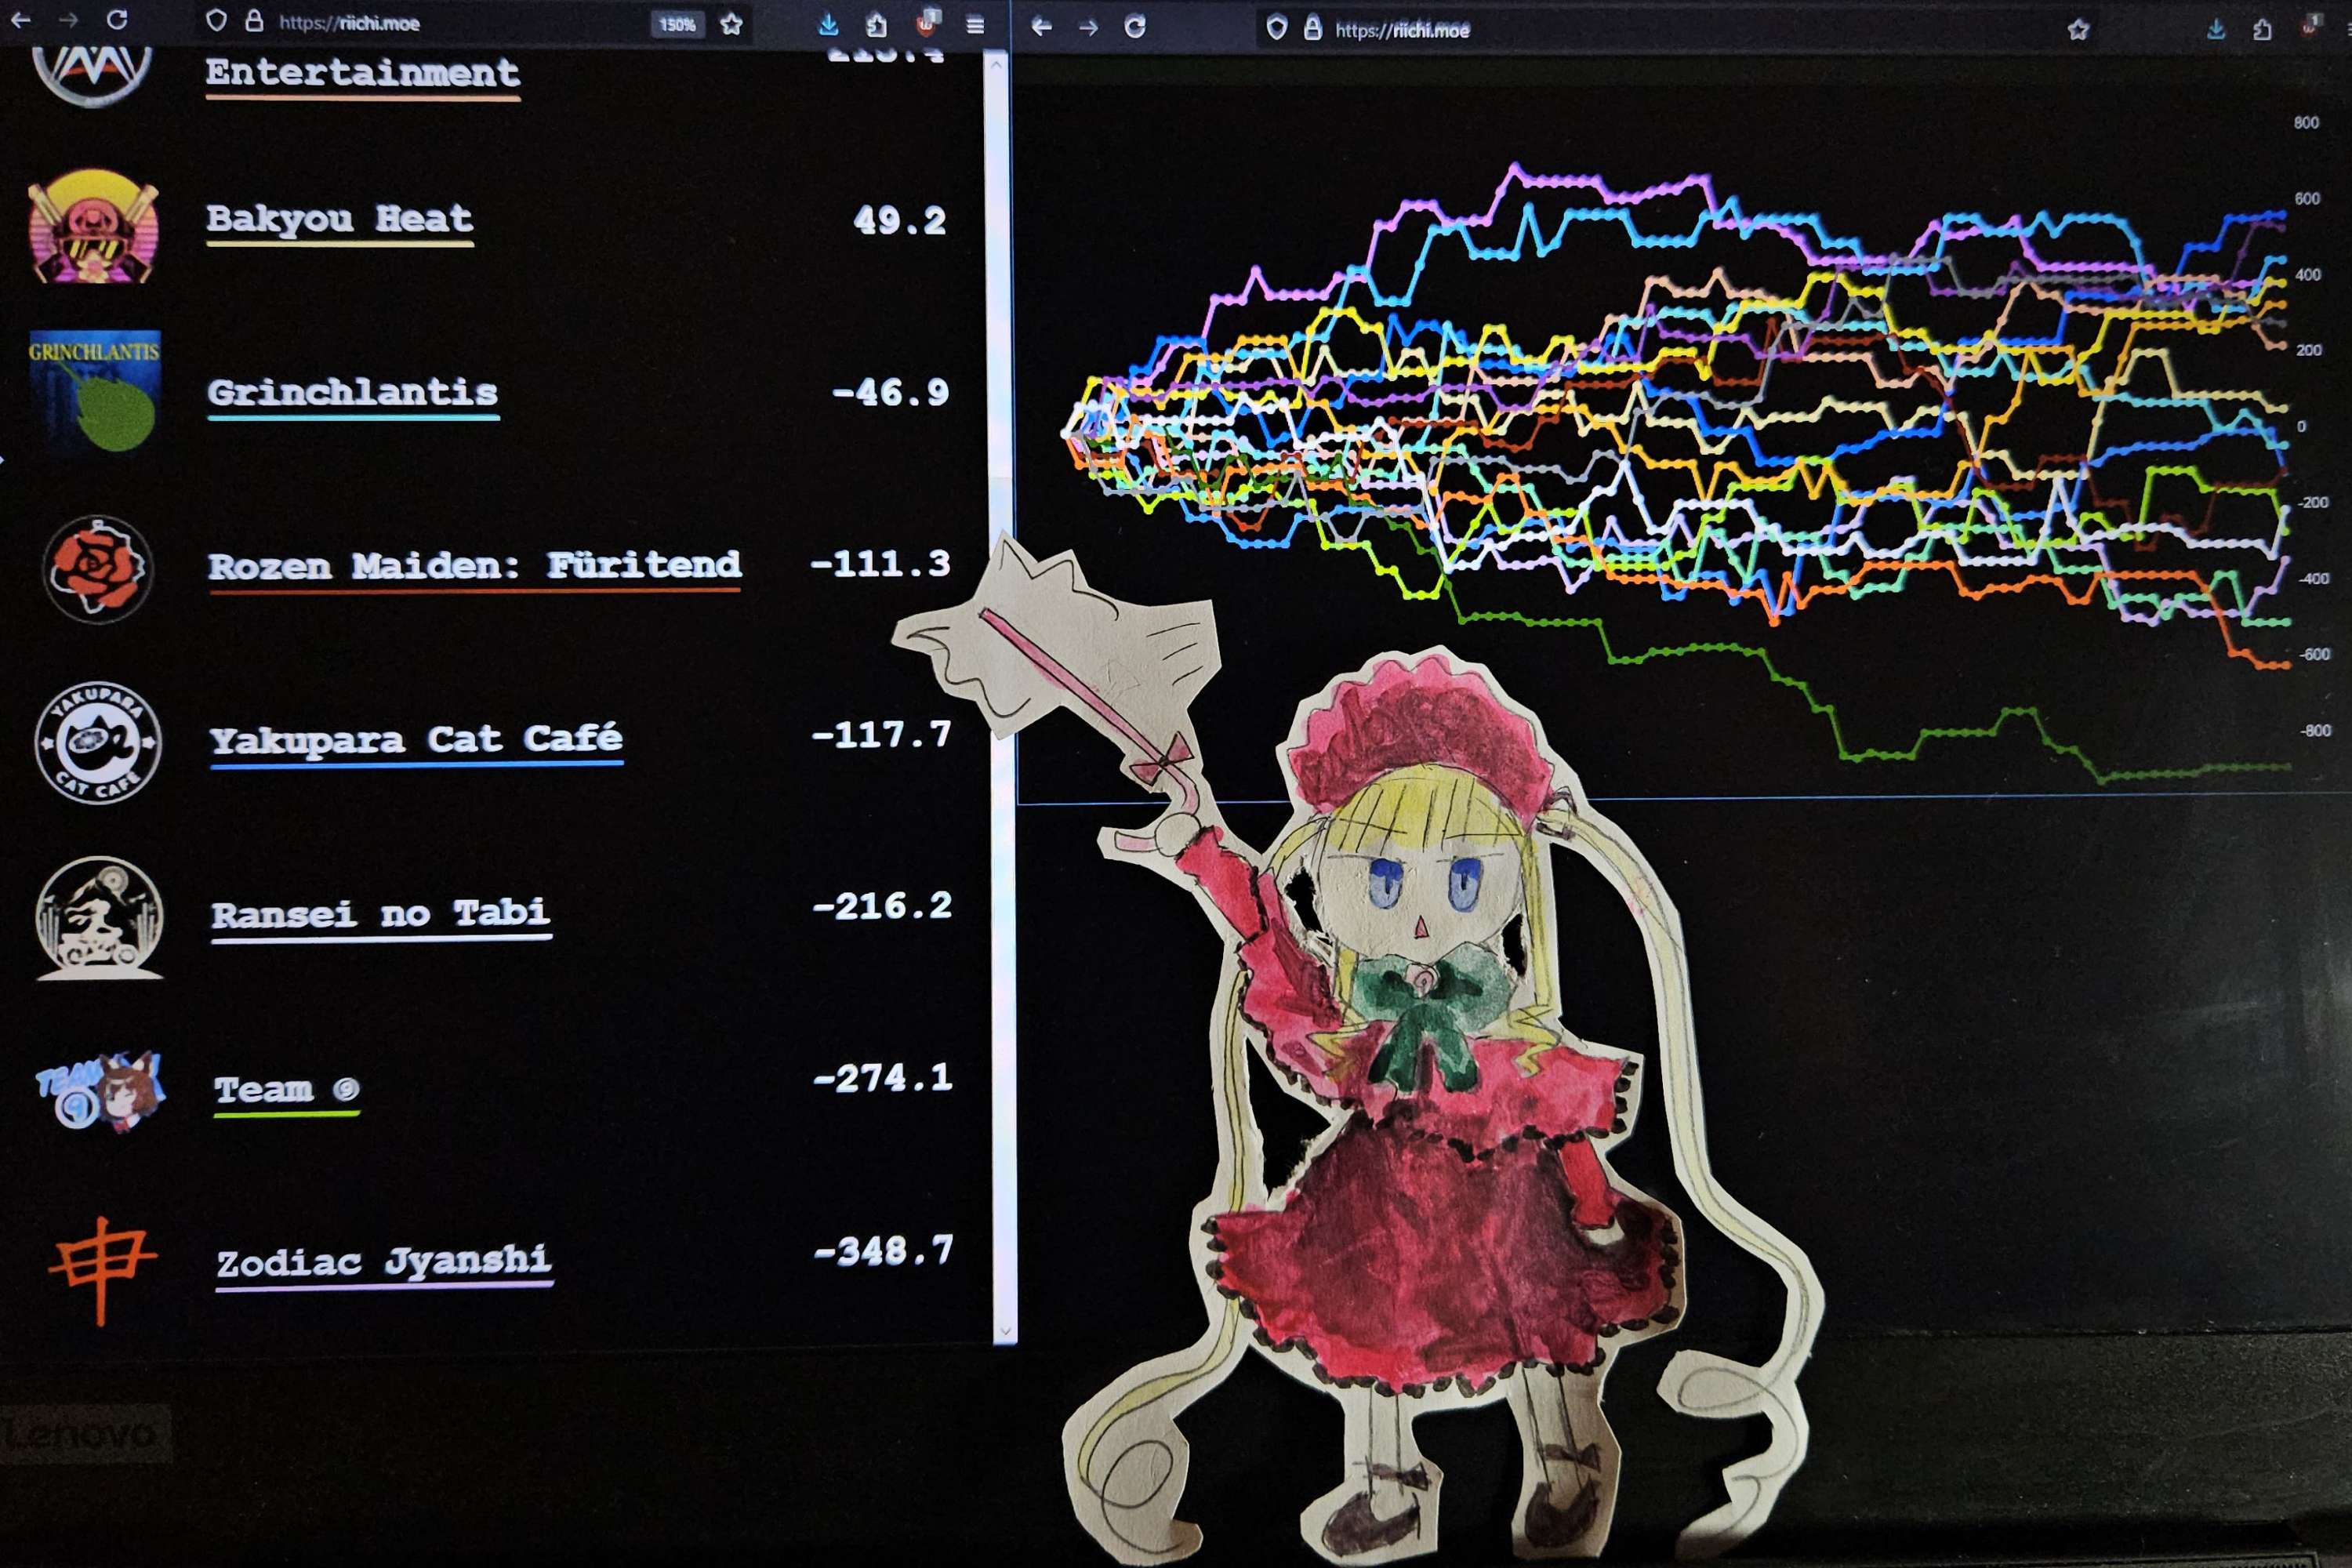Click the Ransei no Tabi logo

(x=99, y=917)
